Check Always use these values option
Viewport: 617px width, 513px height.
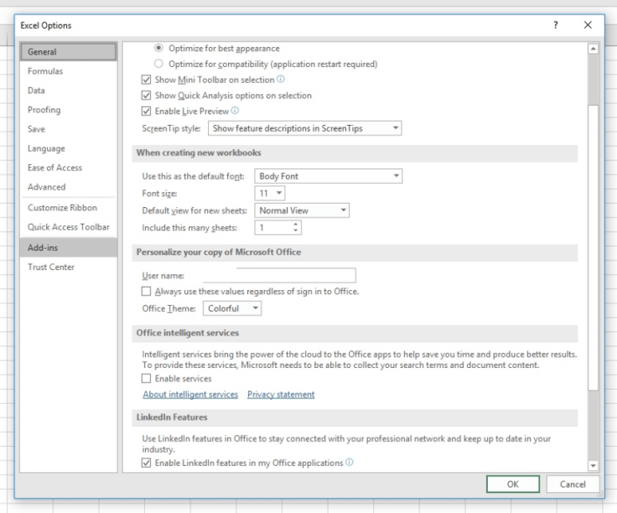click(147, 291)
